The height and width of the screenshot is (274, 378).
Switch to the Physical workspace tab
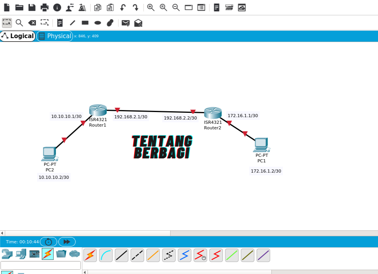tap(54, 36)
